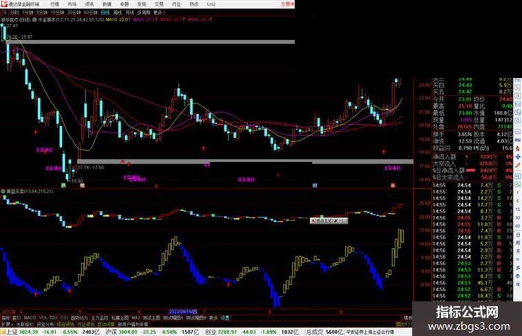Click the main chart indicator settings circle icon
Viewport: 522px width, 336px height.
click(x=35, y=20)
